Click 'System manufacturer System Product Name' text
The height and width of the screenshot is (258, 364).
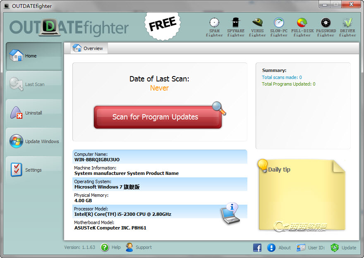click(x=127, y=173)
